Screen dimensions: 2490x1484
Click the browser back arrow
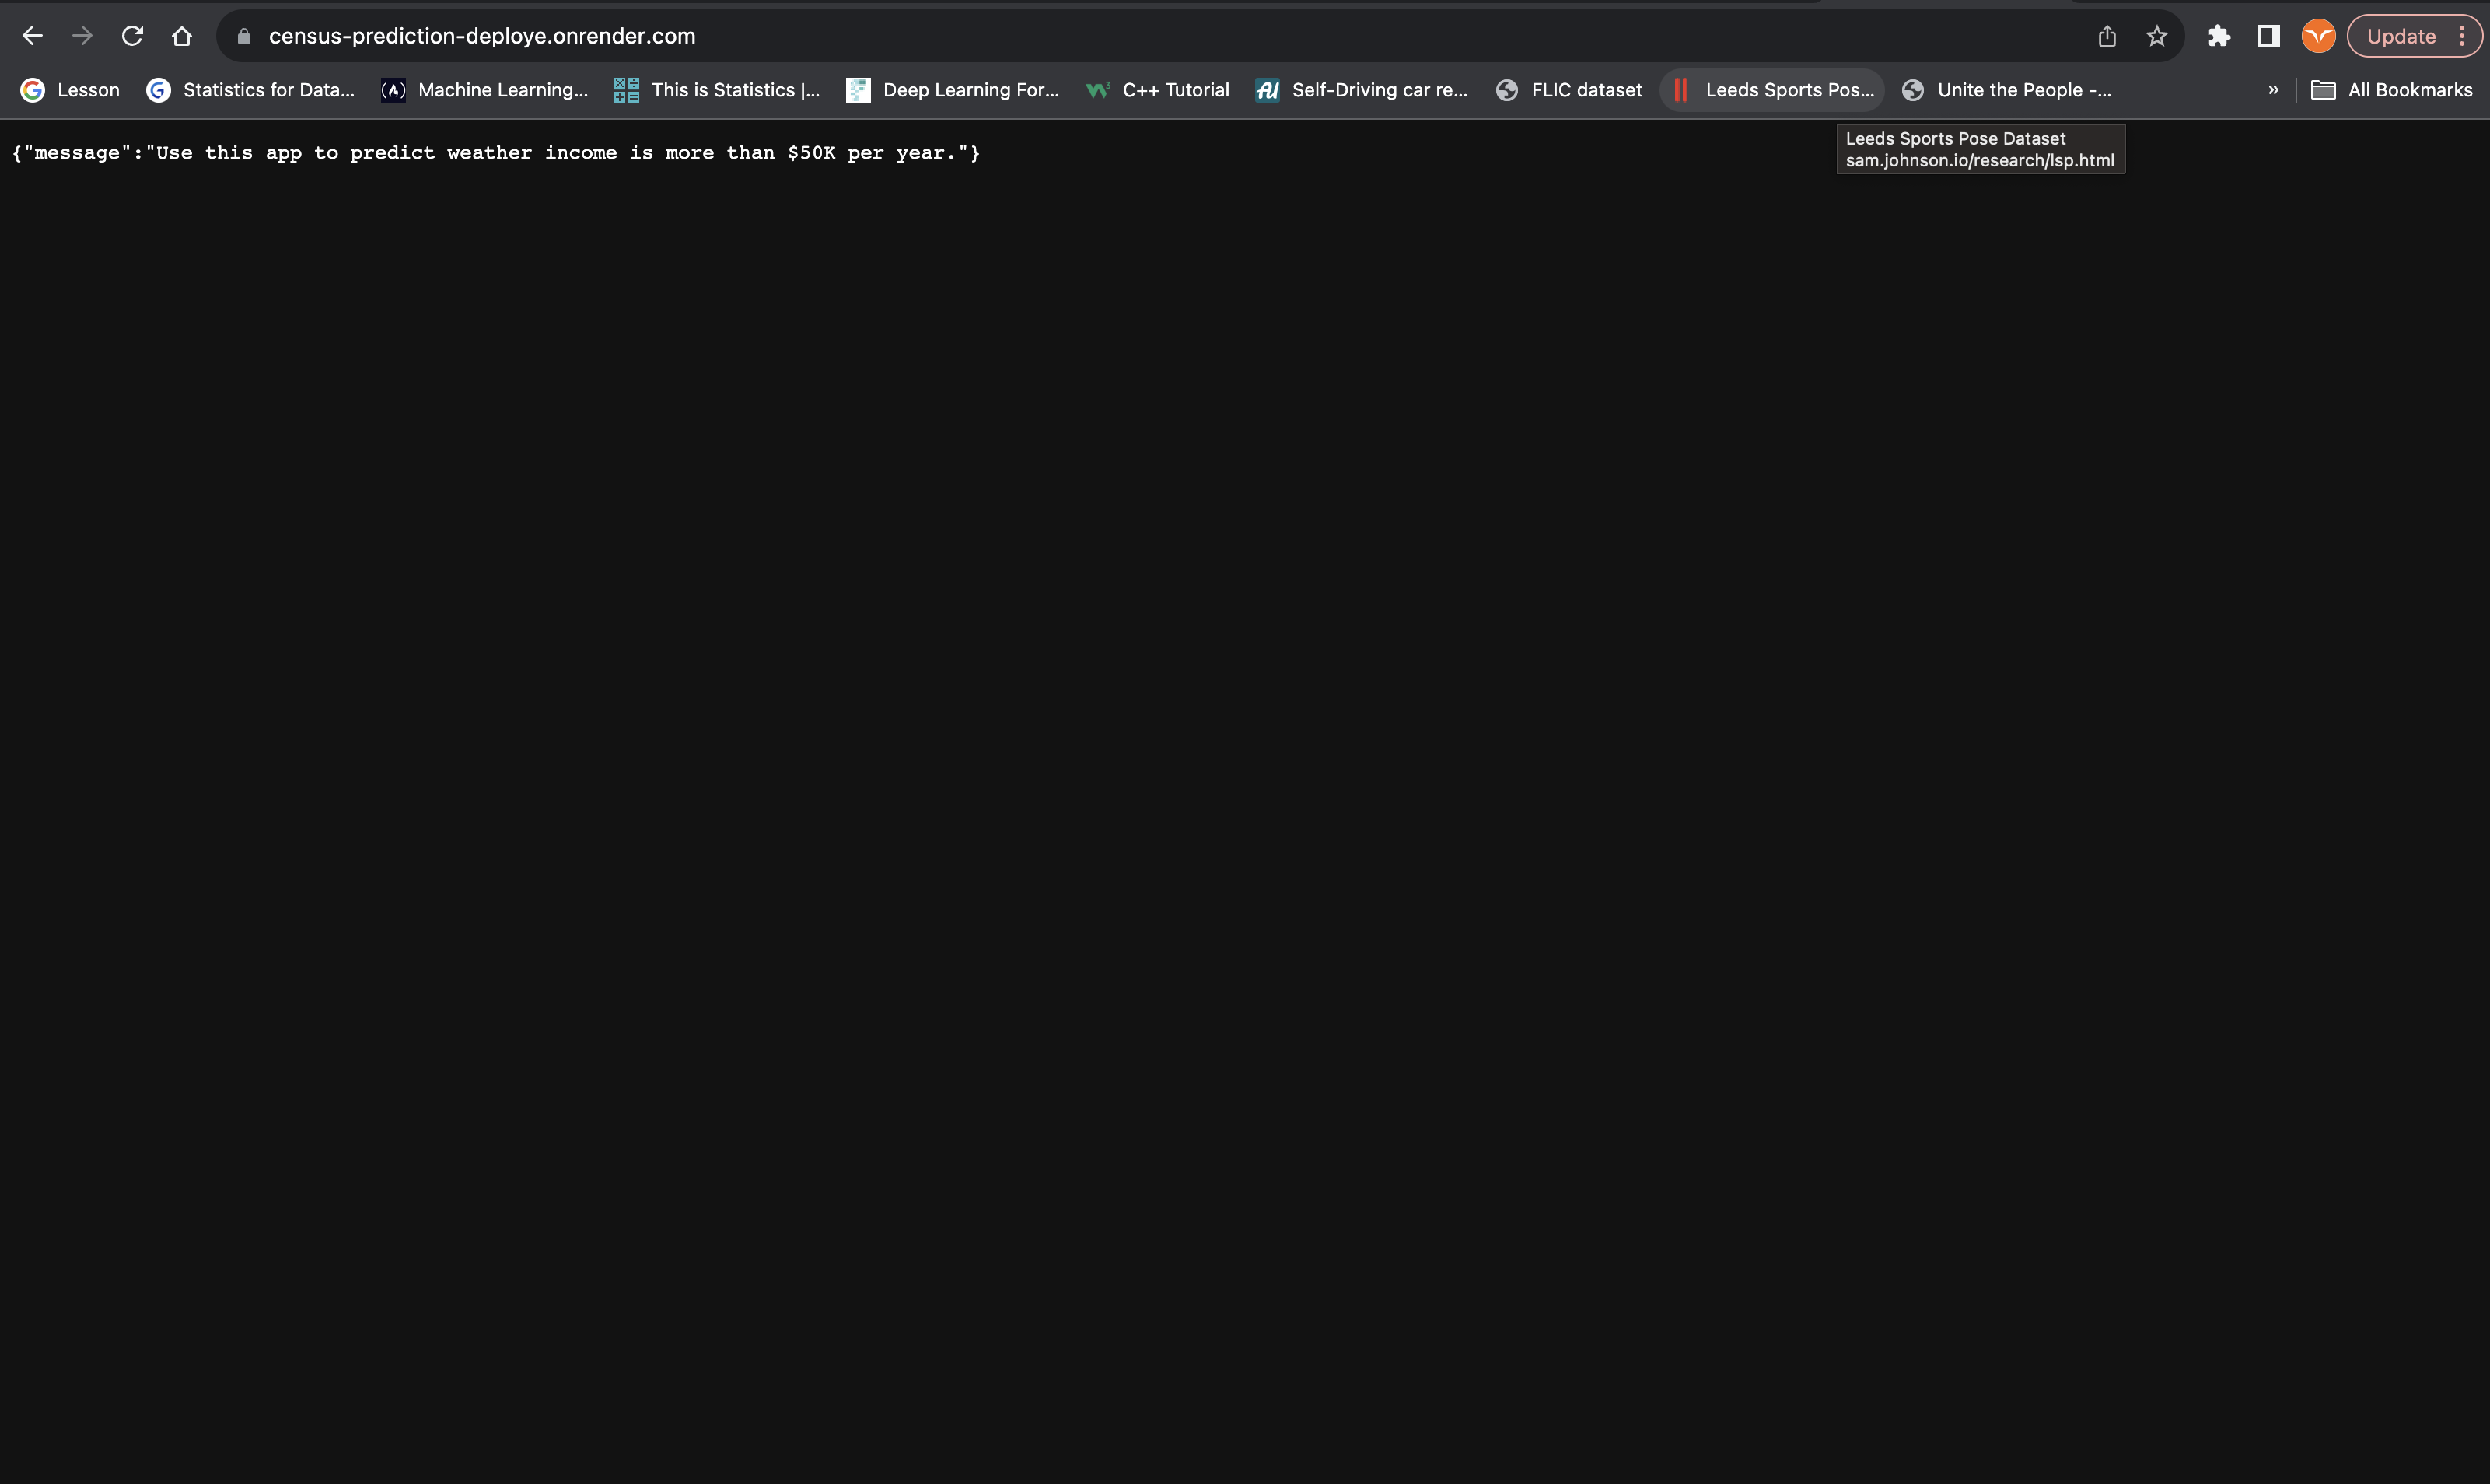pos(32,36)
